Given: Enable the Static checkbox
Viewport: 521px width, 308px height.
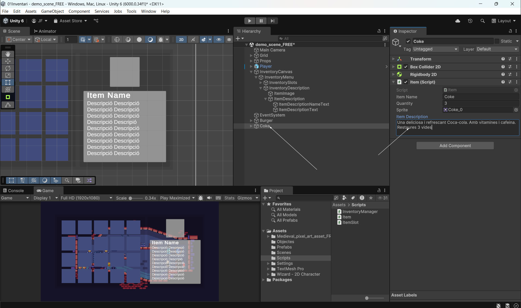Looking at the screenshot, I should pos(497,41).
